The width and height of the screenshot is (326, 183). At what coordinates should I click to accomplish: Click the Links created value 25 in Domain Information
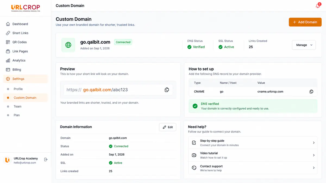click(x=111, y=171)
